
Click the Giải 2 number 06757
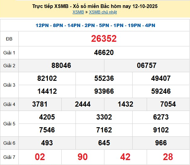[x=147, y=65]
